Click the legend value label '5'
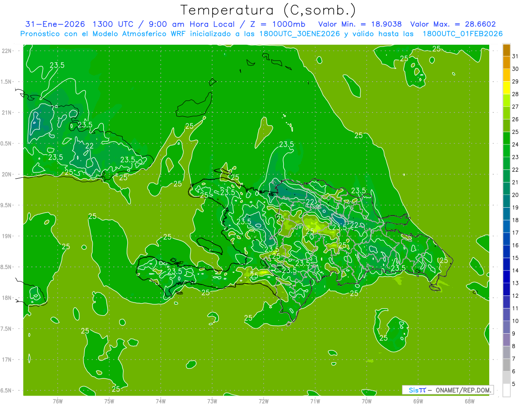The height and width of the screenshot is (407, 527). 514,384
